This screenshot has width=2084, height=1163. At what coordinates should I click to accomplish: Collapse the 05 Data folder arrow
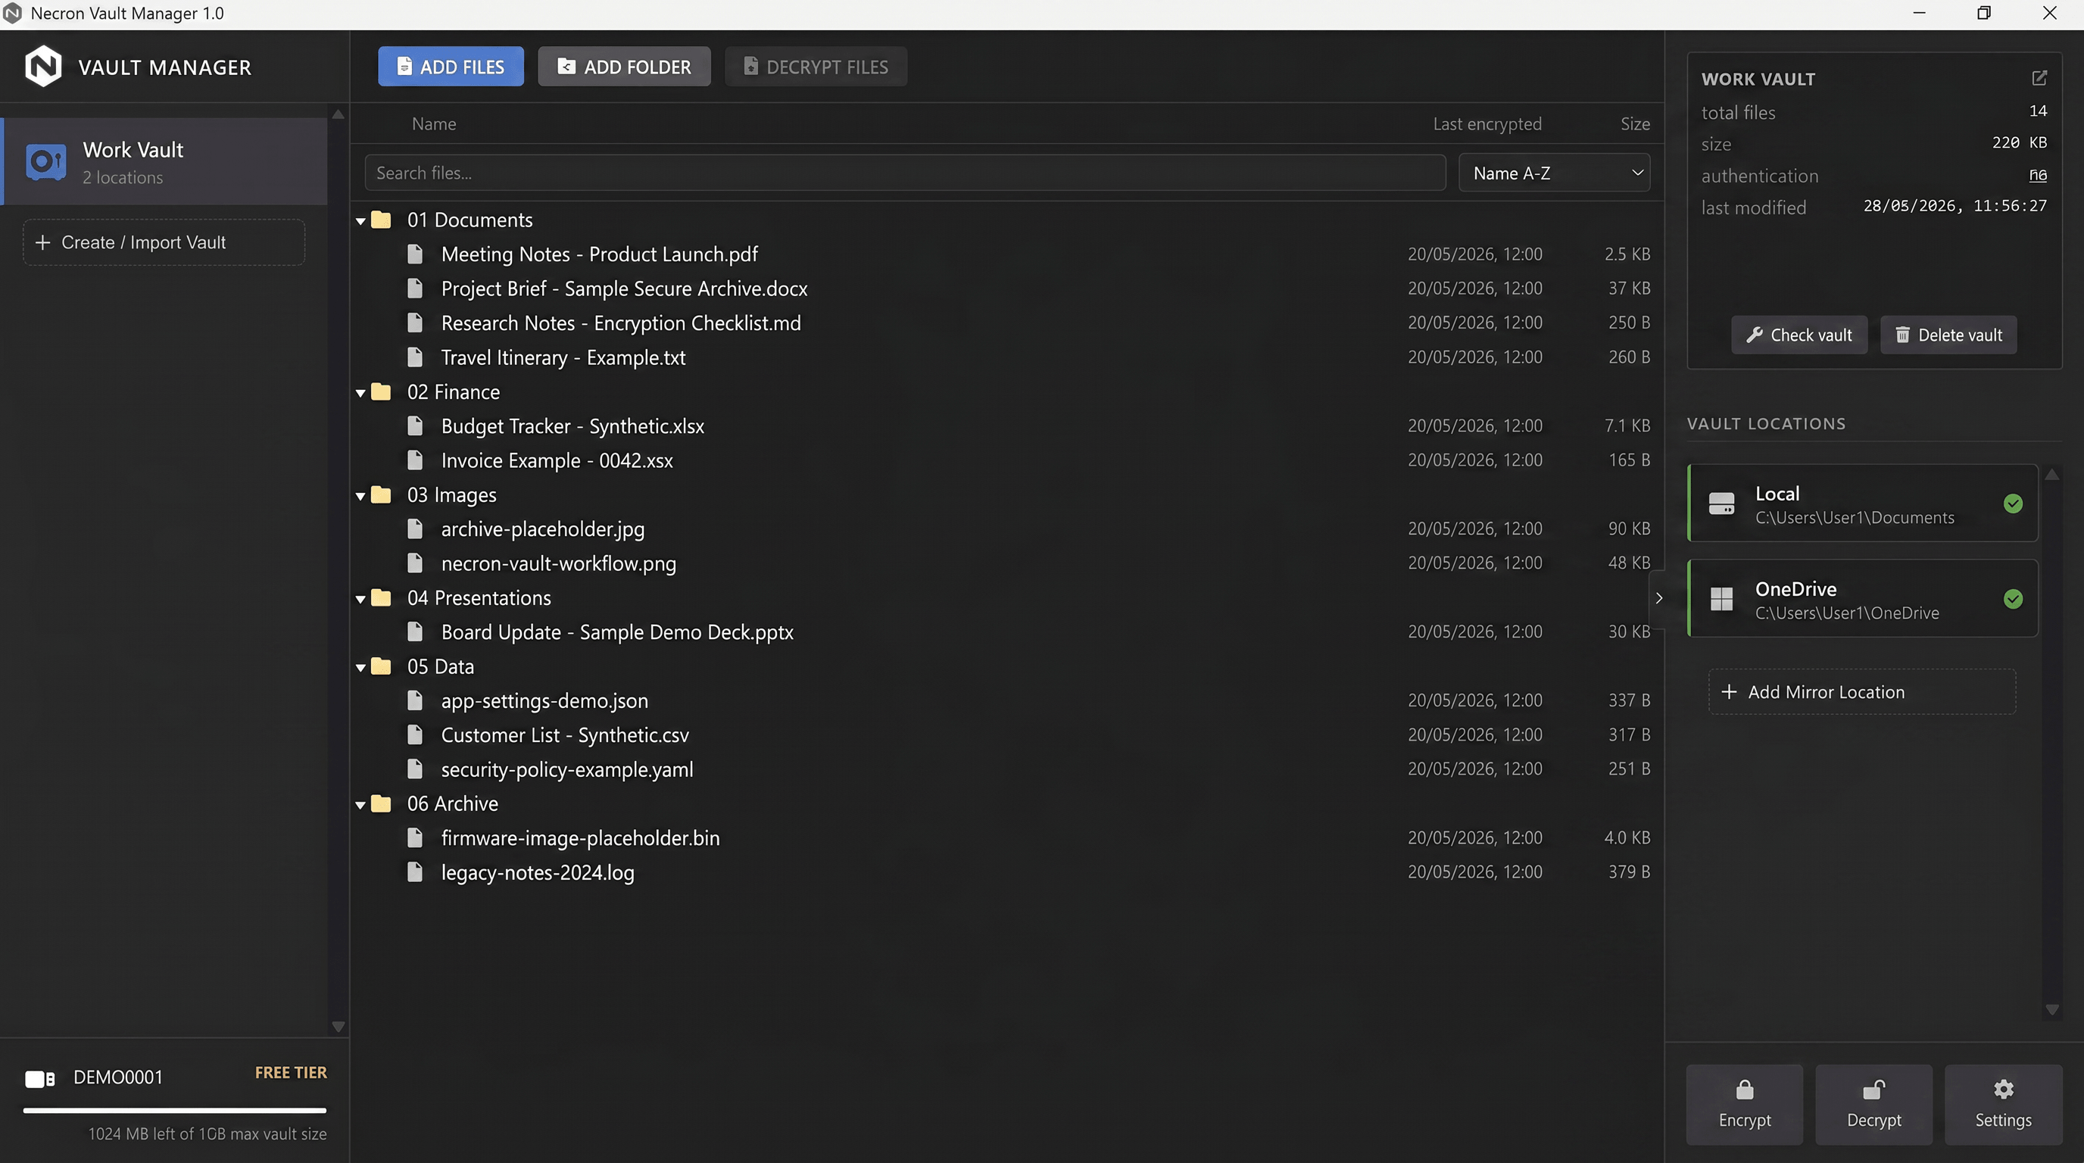[360, 667]
